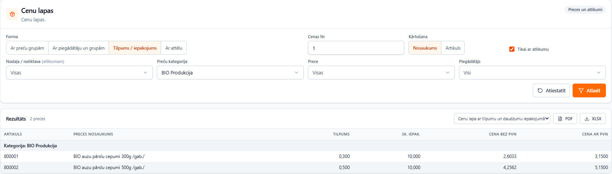Open the Nodaļa / noliktava dropdown

pyautogui.click(x=80, y=72)
